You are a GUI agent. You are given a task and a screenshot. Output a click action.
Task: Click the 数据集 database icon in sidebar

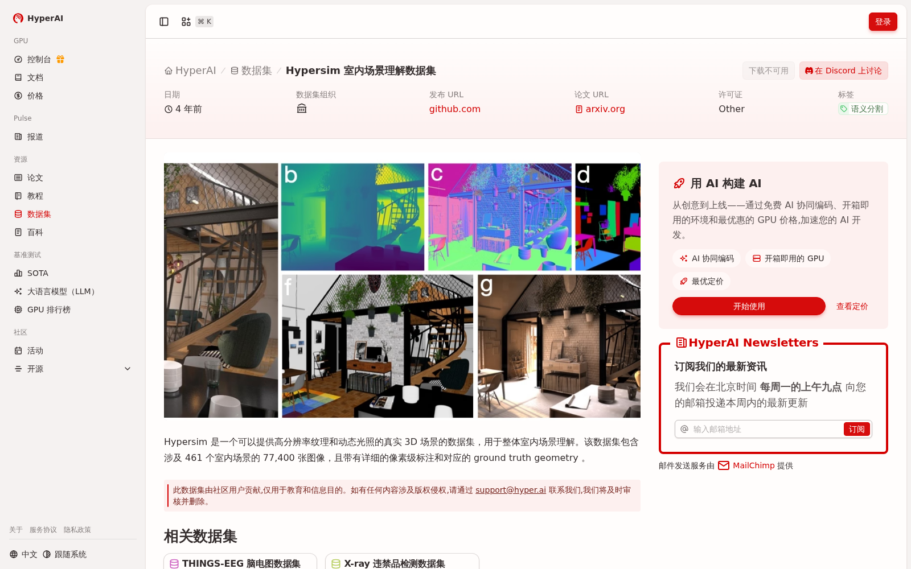pos(18,214)
